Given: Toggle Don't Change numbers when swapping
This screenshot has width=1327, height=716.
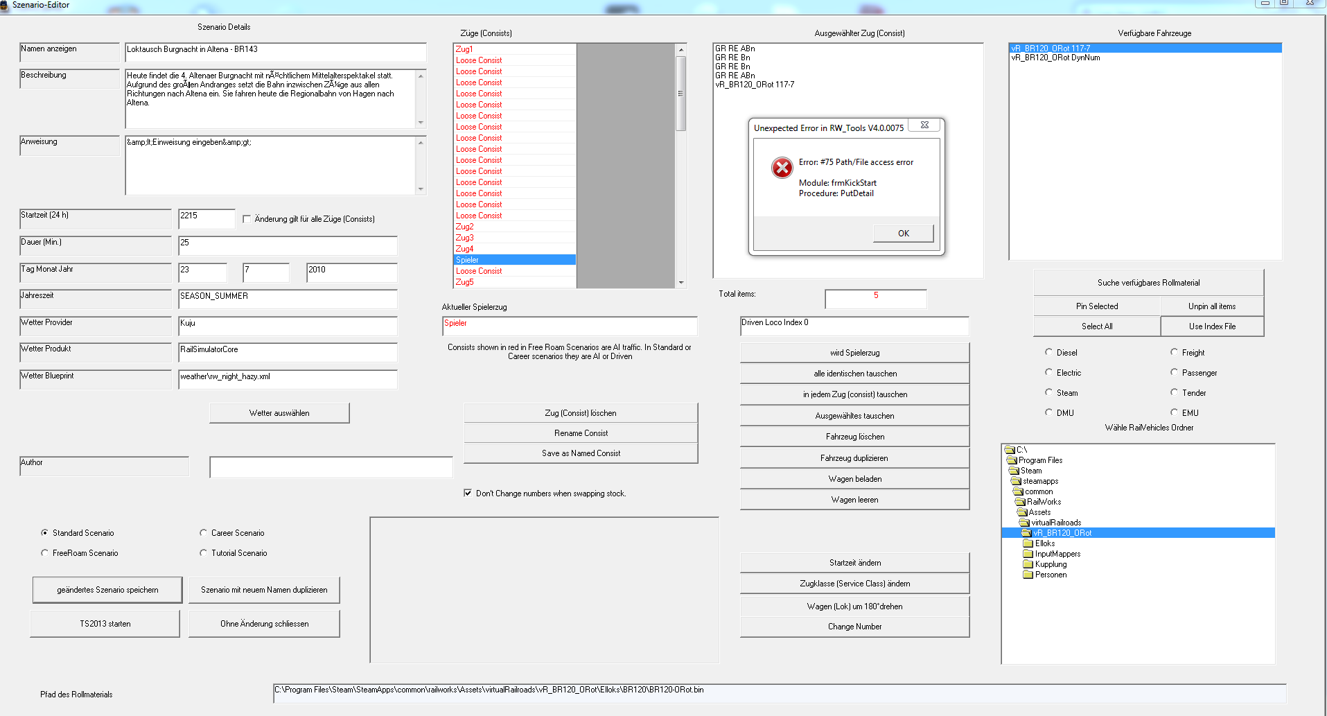Looking at the screenshot, I should click(x=468, y=494).
